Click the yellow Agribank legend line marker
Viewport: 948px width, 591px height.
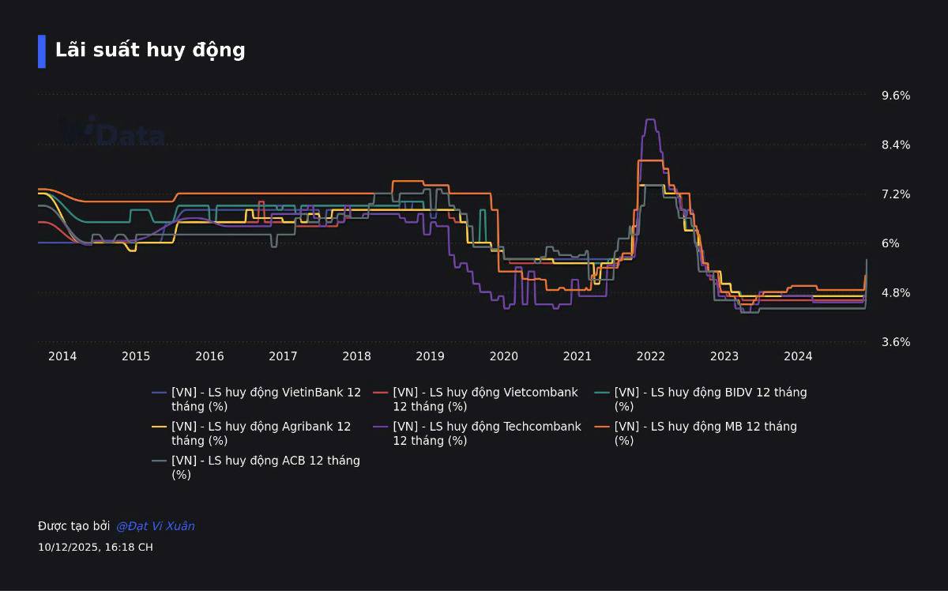click(x=160, y=427)
